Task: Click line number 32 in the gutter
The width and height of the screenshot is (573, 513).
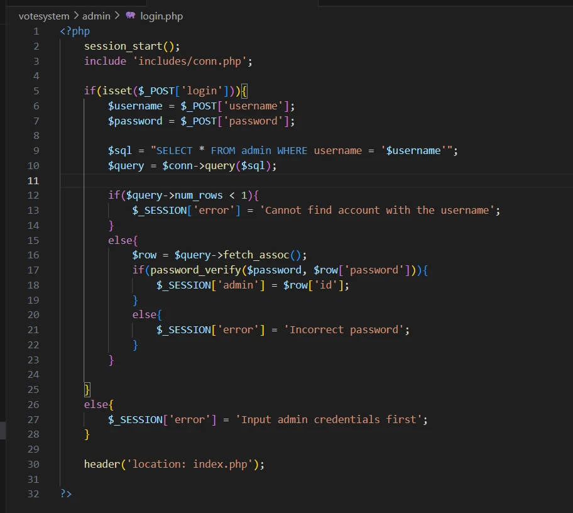Action: tap(33, 494)
